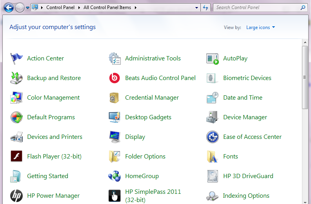This screenshot has height=204, width=311.
Task: Open the Ease of Access Center icon
Action: point(213,137)
